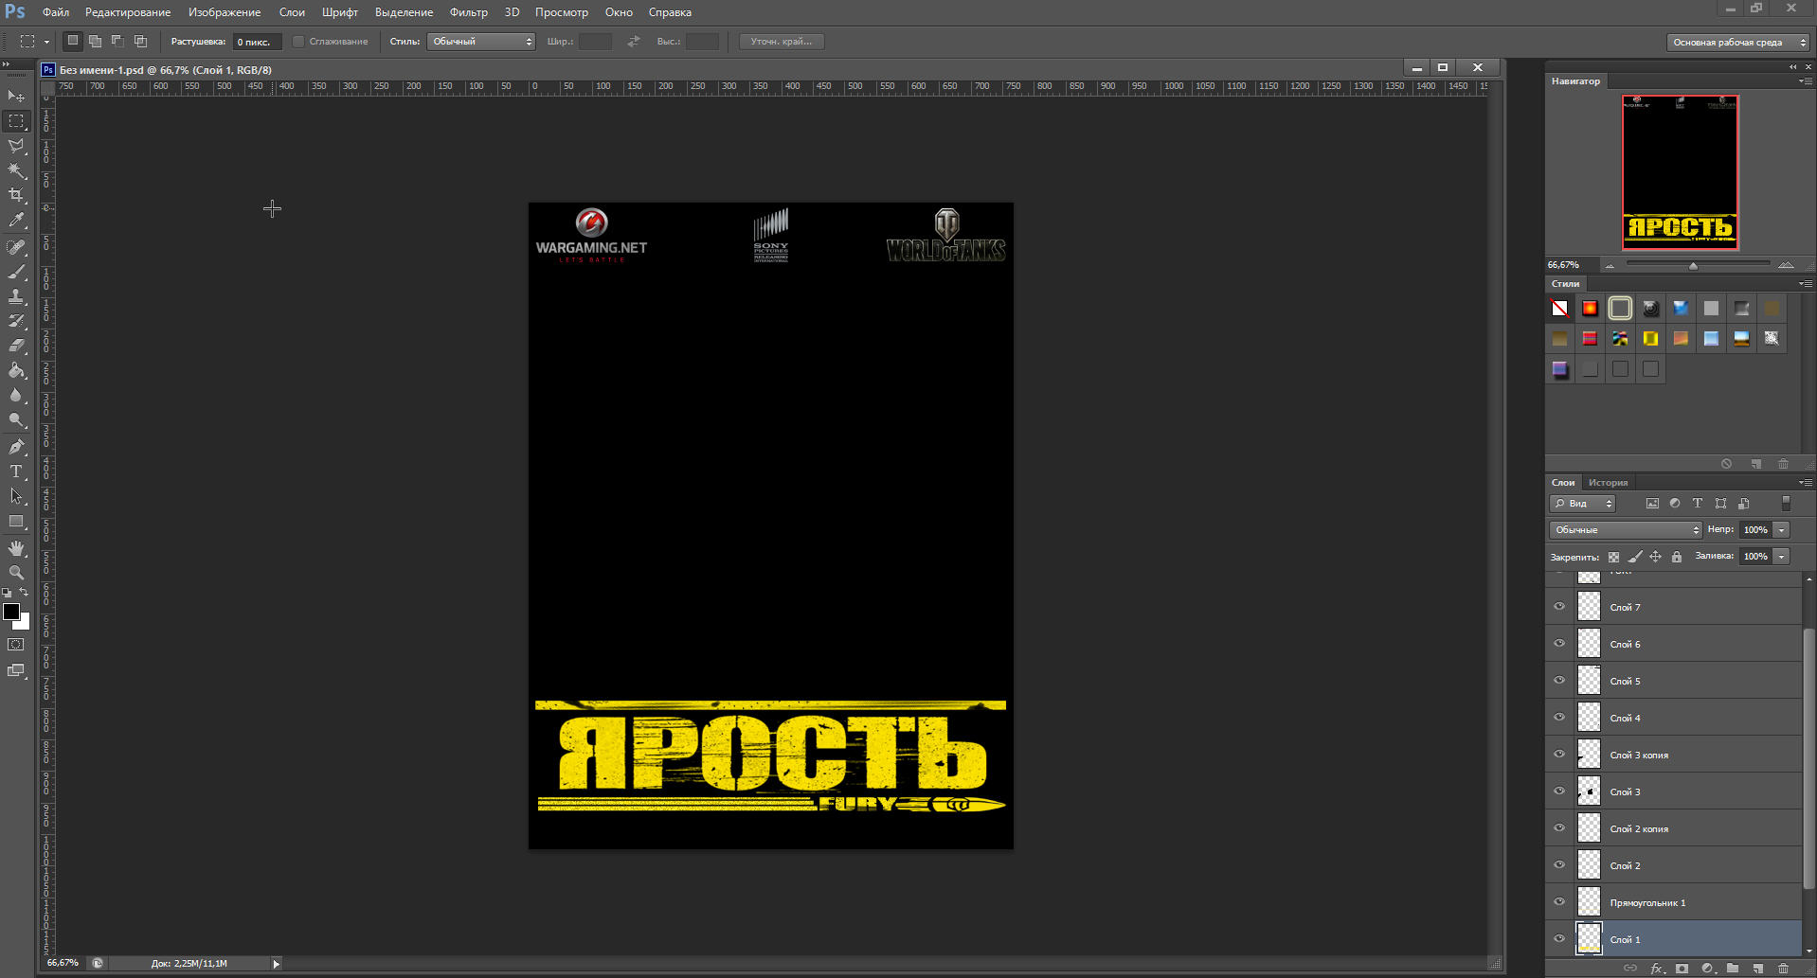Select the Magic Wand tool
Viewport: 1817px width, 978px height.
[16, 170]
